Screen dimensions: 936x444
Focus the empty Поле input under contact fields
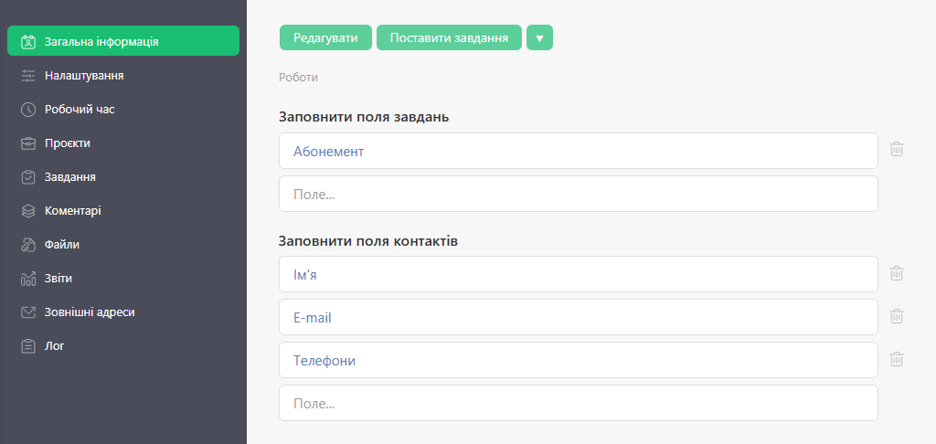pos(578,403)
